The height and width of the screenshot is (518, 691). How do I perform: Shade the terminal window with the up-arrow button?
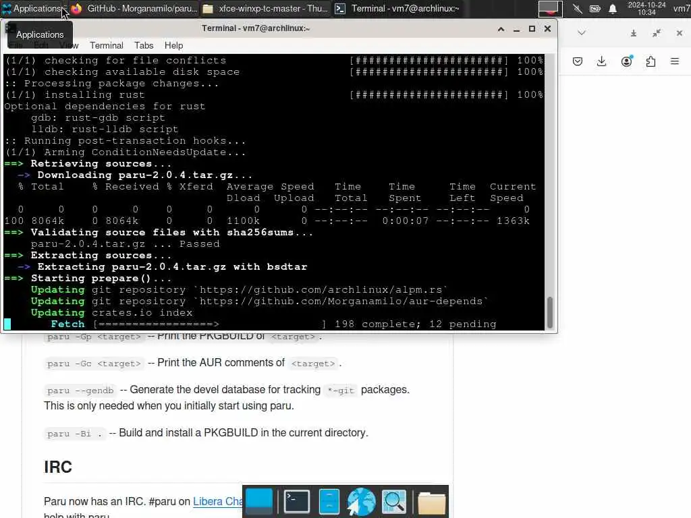tap(501, 29)
